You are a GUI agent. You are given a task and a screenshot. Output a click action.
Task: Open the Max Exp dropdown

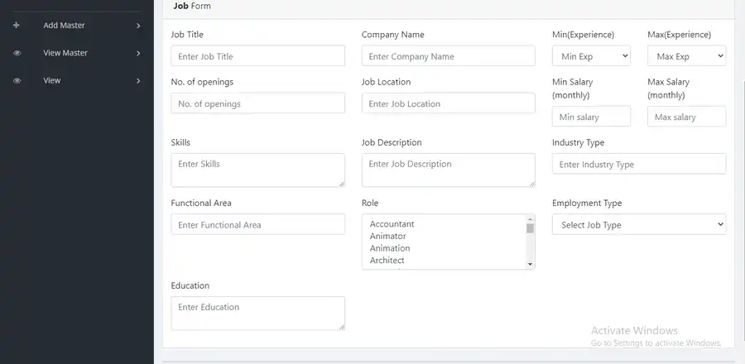click(x=686, y=56)
